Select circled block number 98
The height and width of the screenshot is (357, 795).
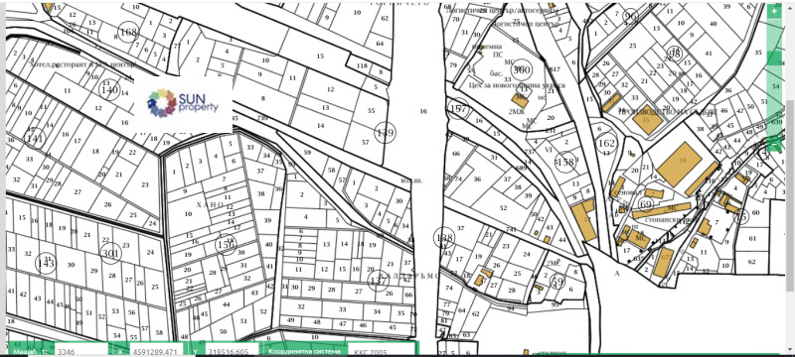click(x=675, y=54)
